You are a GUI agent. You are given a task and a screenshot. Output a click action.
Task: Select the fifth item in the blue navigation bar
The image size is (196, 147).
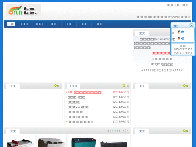(69, 24)
